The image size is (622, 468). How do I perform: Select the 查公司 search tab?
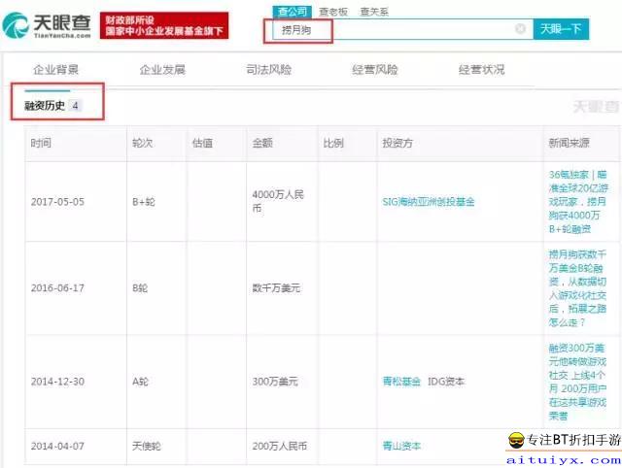pyautogui.click(x=292, y=12)
